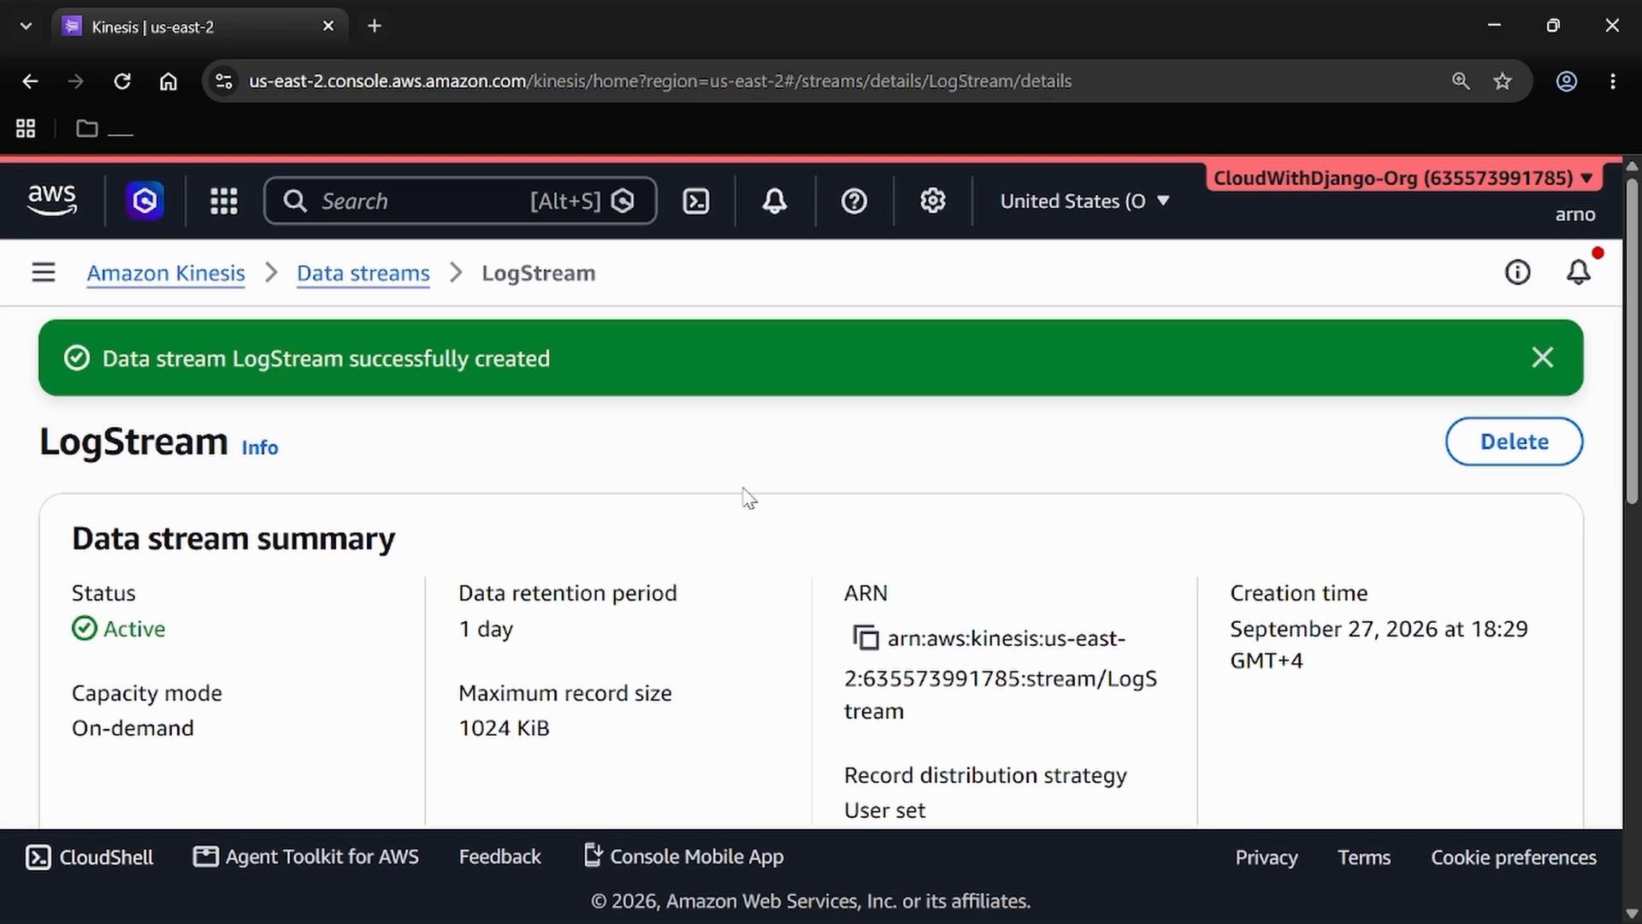Click the arno user name text
Image resolution: width=1642 pixels, height=924 pixels.
[1575, 215]
